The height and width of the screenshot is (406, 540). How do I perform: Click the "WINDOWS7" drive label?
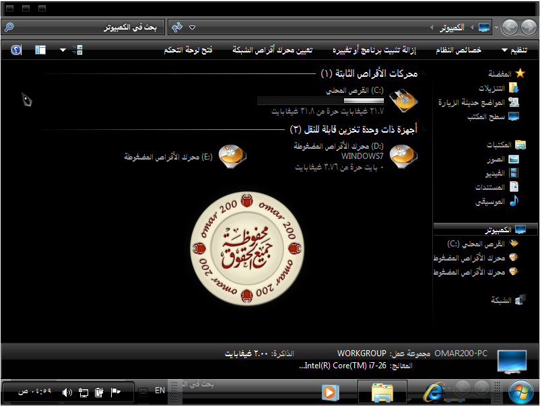point(362,156)
